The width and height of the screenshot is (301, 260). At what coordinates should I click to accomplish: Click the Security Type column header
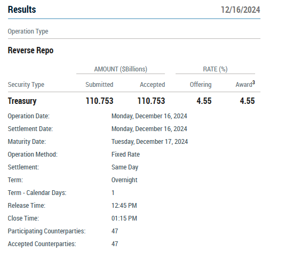tap(26, 85)
